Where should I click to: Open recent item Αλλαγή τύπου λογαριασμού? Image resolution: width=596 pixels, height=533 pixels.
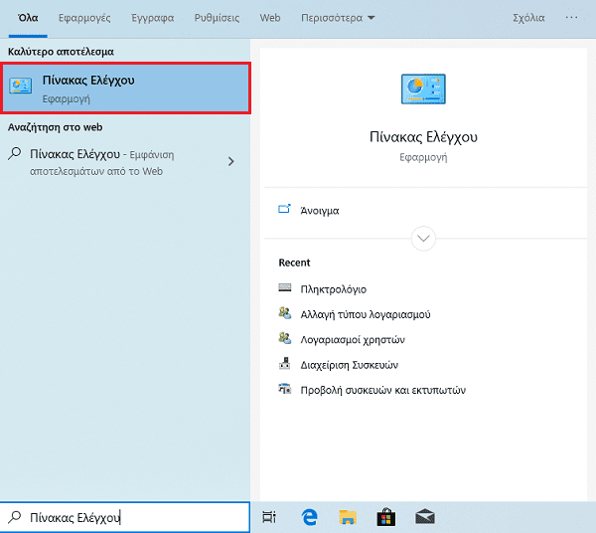click(x=366, y=314)
